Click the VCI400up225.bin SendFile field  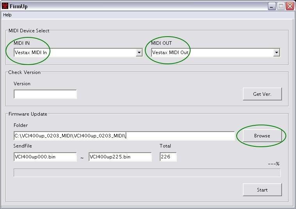pyautogui.click(x=120, y=157)
